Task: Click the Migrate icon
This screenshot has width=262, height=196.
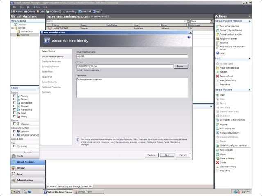Action: [x=217, y=125]
